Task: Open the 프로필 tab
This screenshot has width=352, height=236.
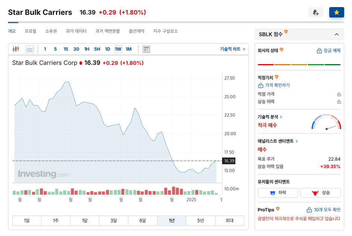Action: pos(30,31)
